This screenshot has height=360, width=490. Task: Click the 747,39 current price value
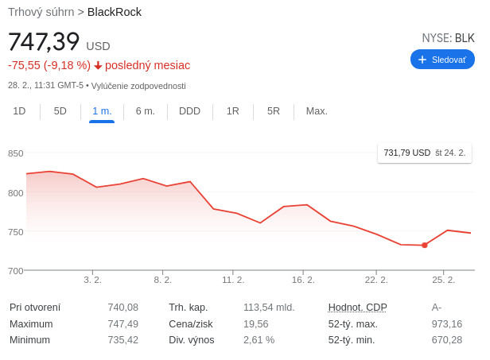coord(44,42)
